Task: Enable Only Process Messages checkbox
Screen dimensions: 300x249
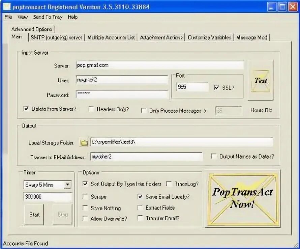Action: 144,111
